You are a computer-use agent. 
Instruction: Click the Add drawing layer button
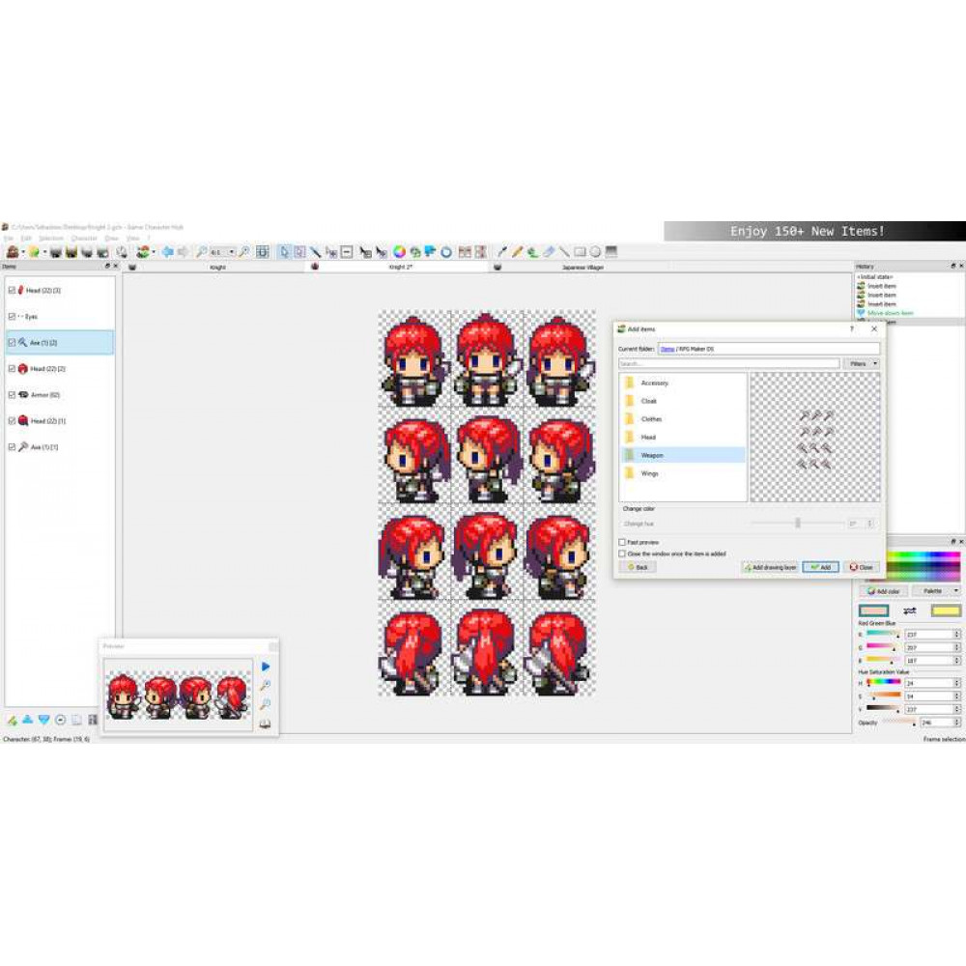point(770,567)
